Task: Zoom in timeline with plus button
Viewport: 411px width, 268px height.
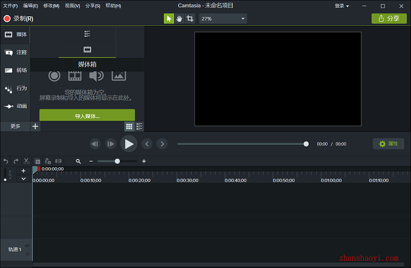Action: (144, 161)
